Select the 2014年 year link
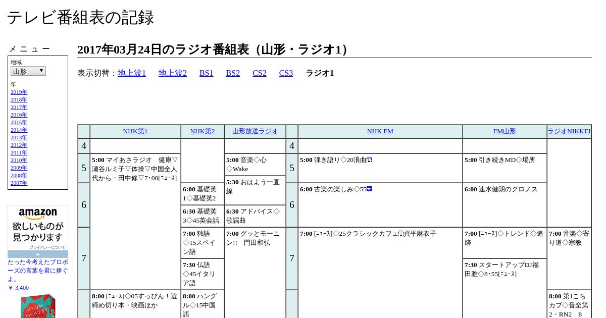Viewport: 606px width, 318px height. coord(19,130)
